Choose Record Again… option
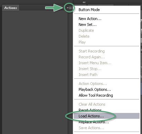Screen dimensions: 142x134 [x=92, y=57]
